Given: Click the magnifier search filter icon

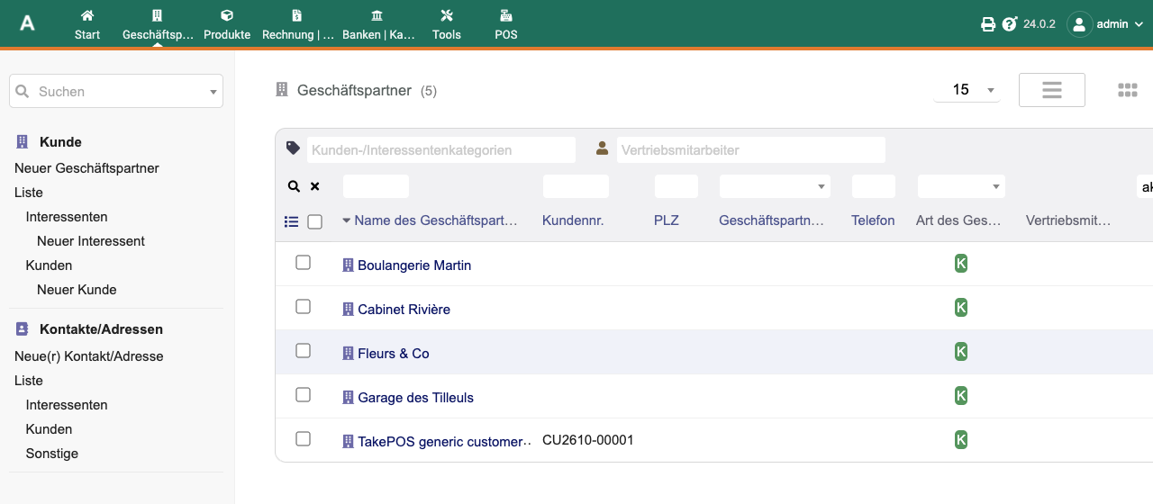Looking at the screenshot, I should click(x=294, y=186).
